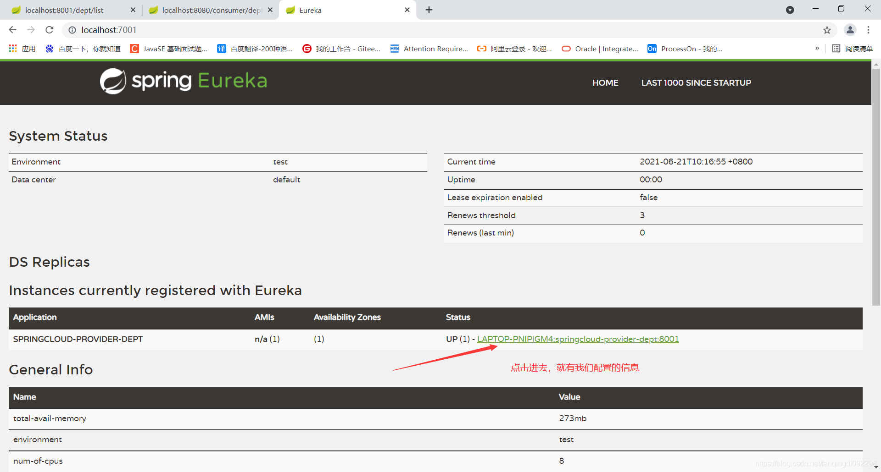Open the 百度一下 bookmark
Screen dimensions: 881x472
coord(83,49)
